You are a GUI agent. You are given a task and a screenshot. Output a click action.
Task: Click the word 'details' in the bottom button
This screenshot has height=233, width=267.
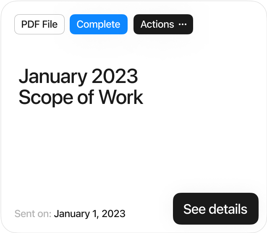[x=228, y=209]
